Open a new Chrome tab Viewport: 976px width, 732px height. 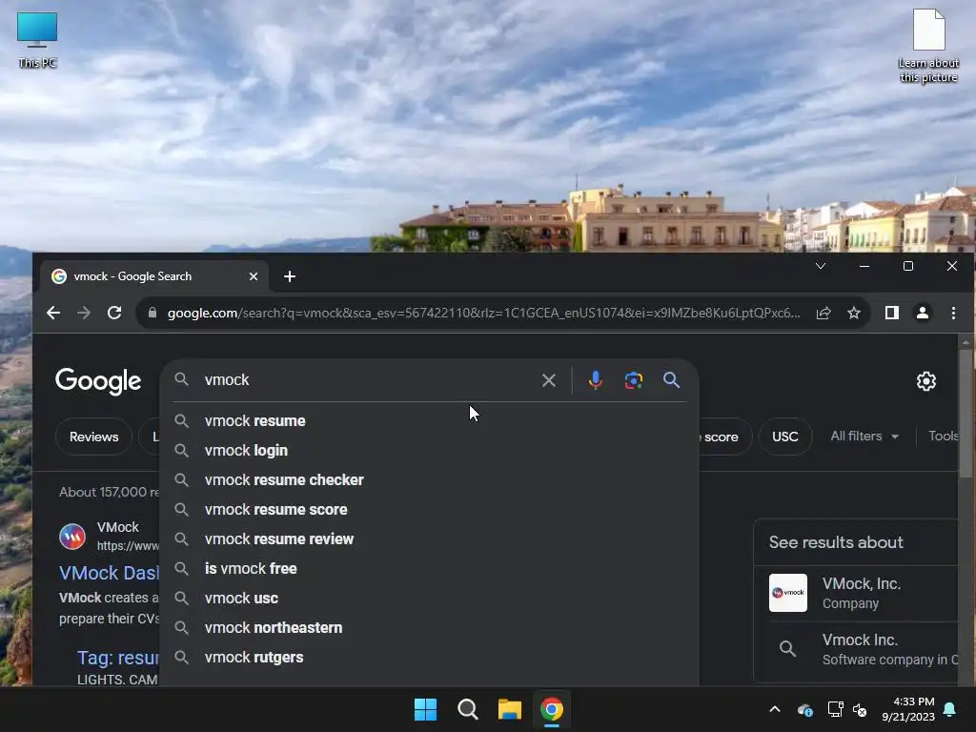point(290,276)
